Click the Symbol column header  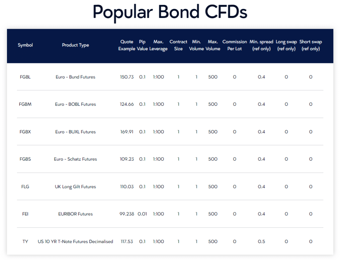tap(25, 45)
